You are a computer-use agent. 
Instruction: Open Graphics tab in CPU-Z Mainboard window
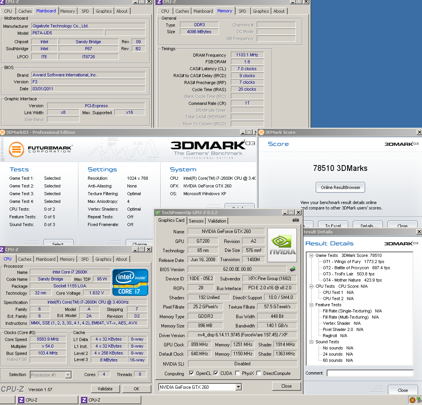coord(103,11)
